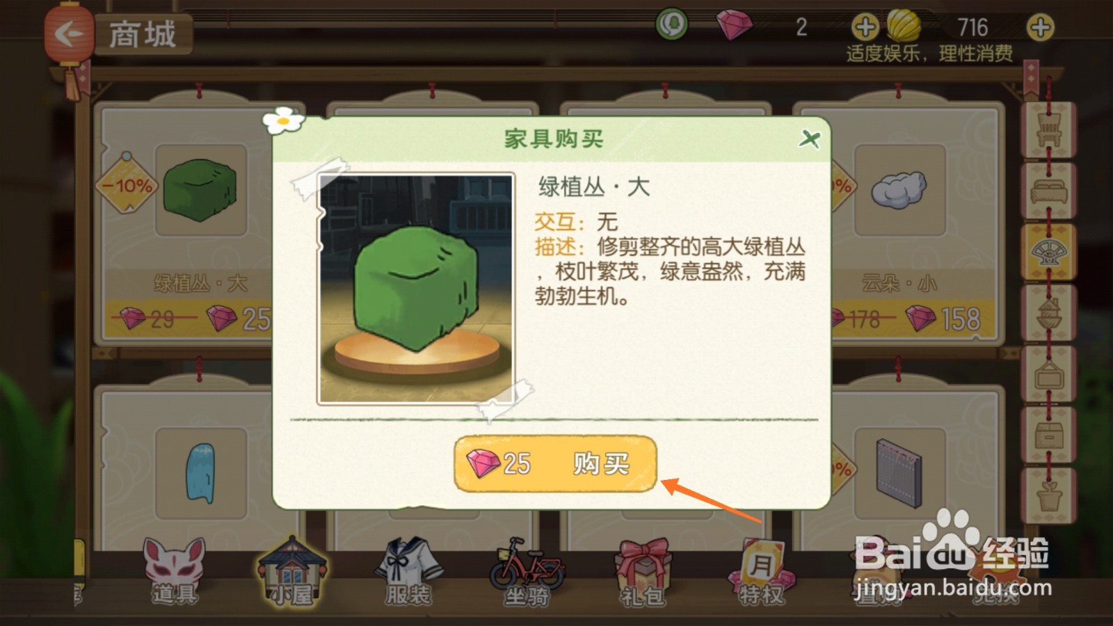This screenshot has width=1113, height=626.
Task: Select the 云朵·小 cloud item card
Action: [x=917, y=223]
